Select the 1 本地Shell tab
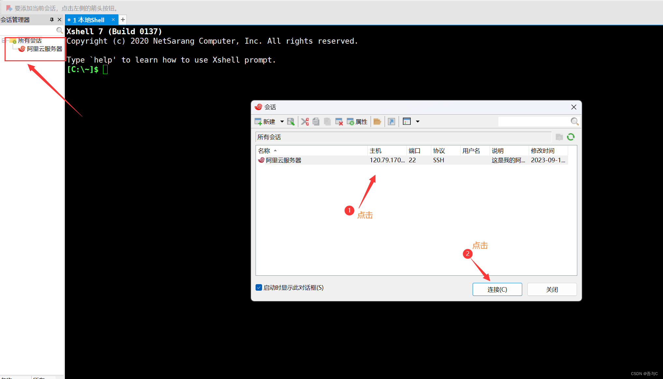Image resolution: width=663 pixels, height=379 pixels. tap(89, 20)
